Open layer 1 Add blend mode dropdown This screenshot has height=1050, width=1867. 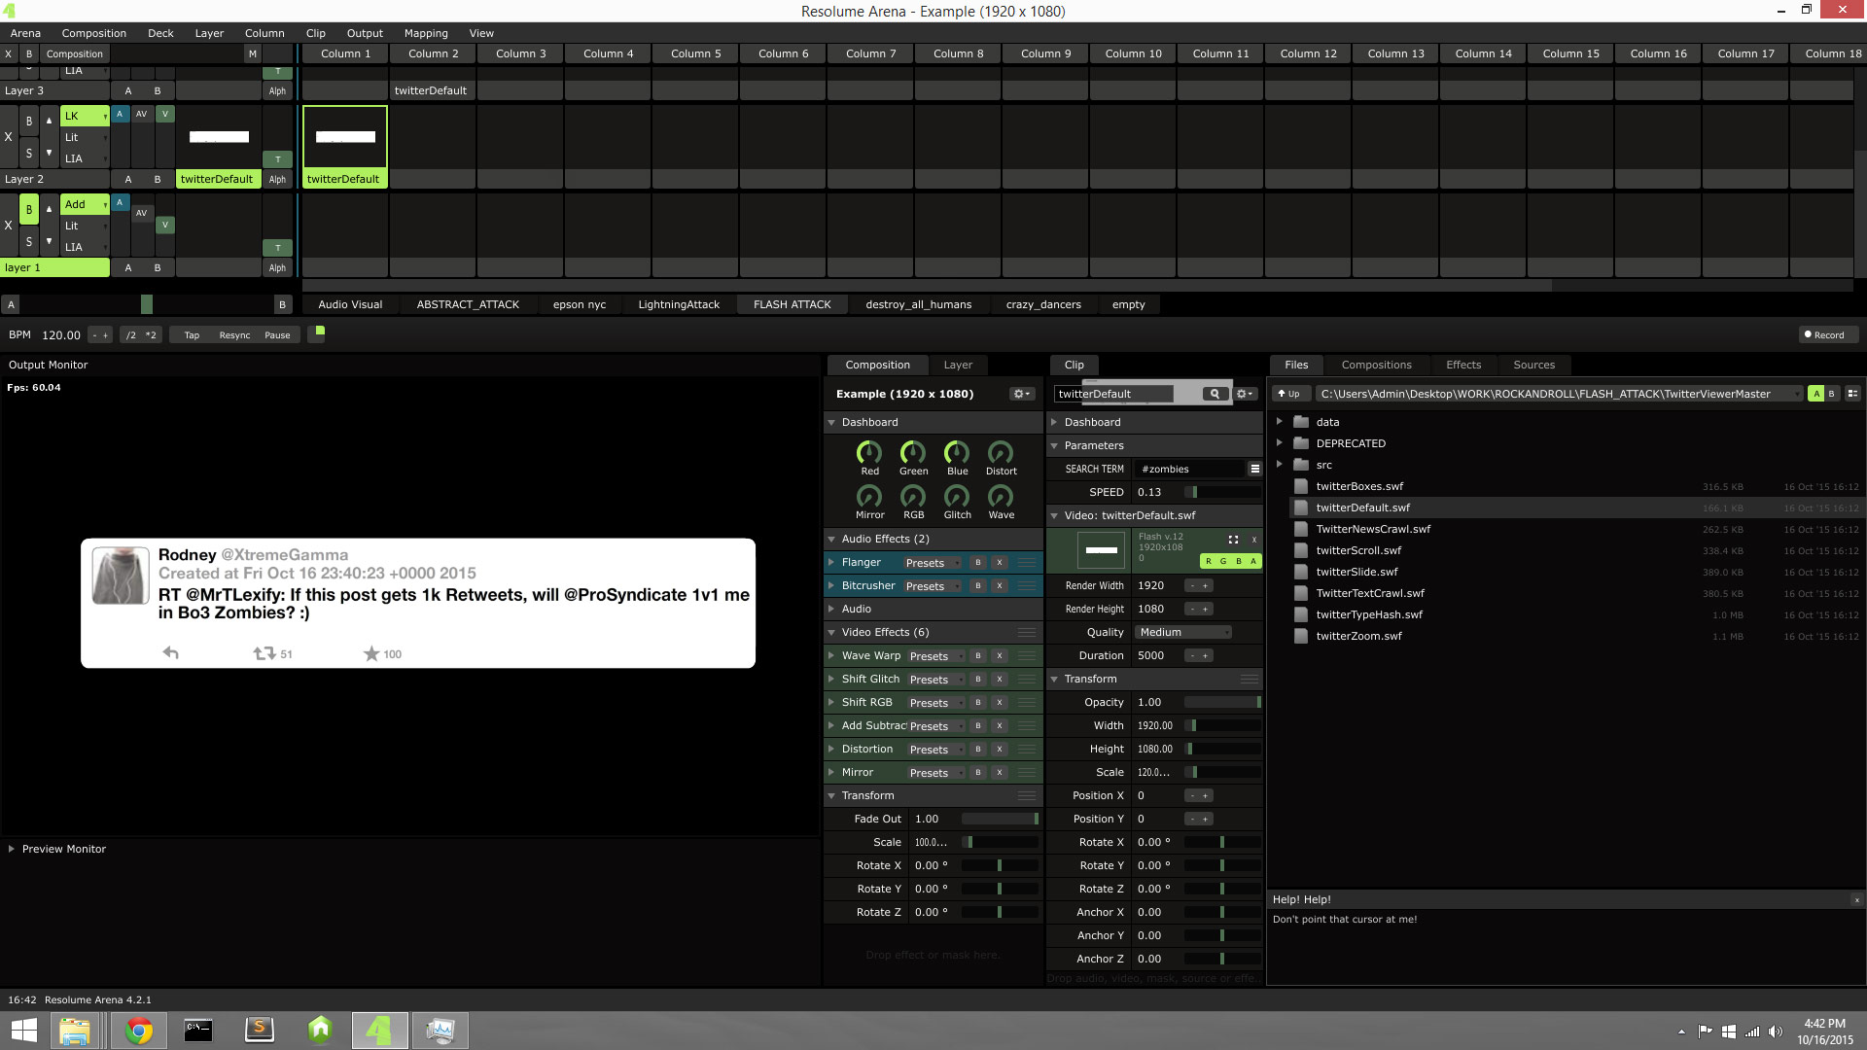86,204
